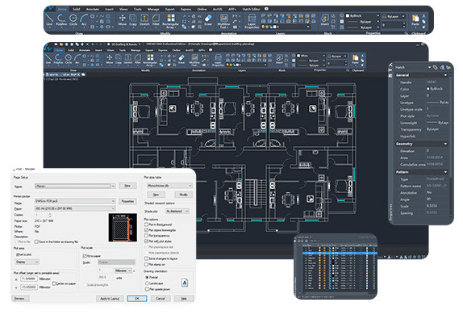Enable Save changes to layout checkbox

coord(146,258)
